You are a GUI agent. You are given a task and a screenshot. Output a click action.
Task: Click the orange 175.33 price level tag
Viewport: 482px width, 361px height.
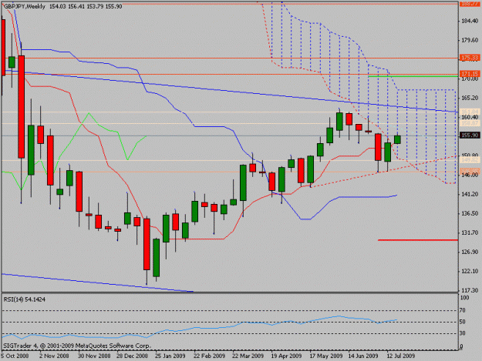tap(470, 58)
